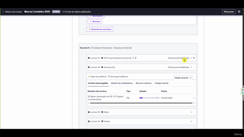Click video icon beside EEFF para Empresa Comercial
Viewport: 244px width, 137px height.
point(102,58)
